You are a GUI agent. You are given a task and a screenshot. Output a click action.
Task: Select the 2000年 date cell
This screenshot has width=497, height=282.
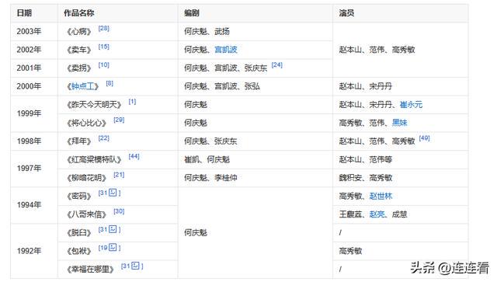pos(34,86)
